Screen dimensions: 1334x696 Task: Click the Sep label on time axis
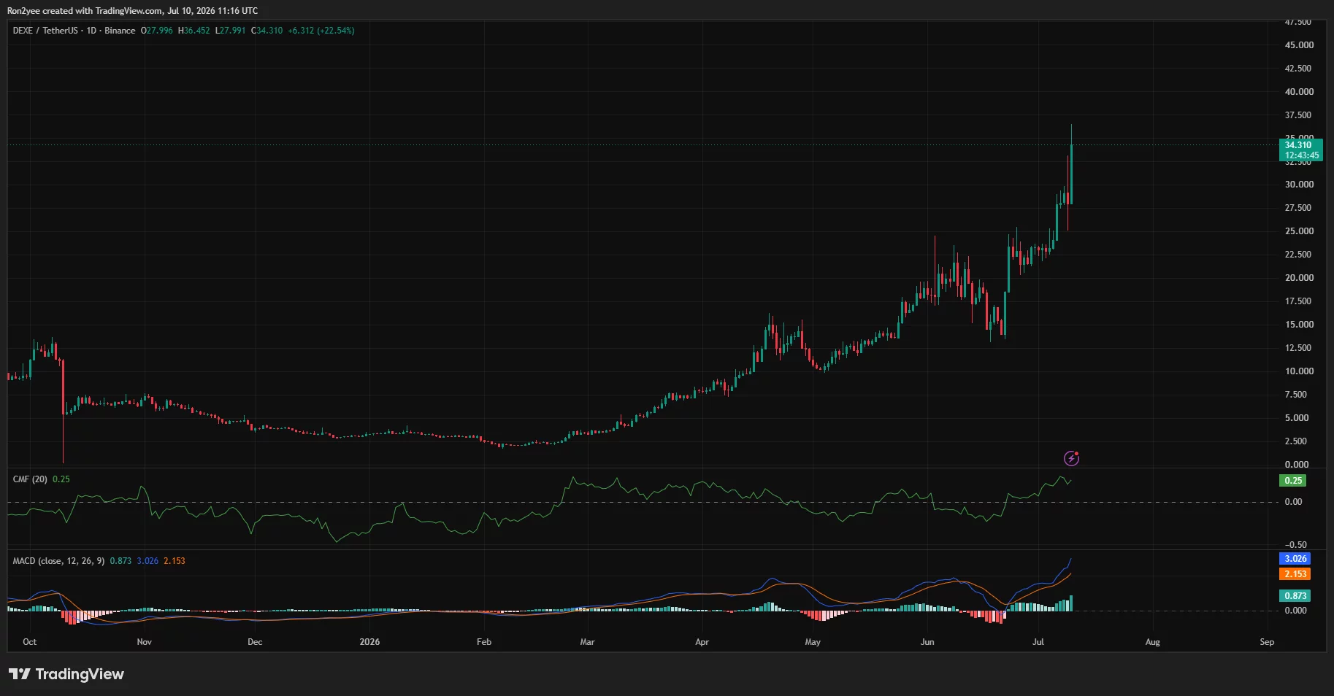coord(1267,642)
